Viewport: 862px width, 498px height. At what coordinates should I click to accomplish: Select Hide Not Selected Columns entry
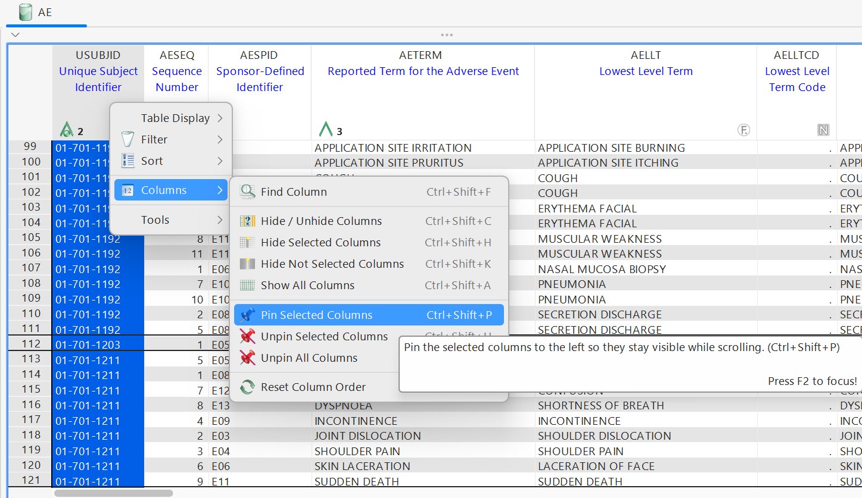coord(369,264)
